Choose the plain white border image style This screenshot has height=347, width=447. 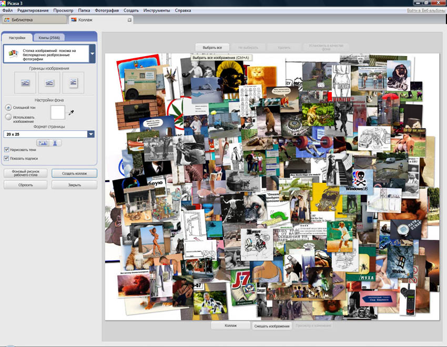tap(49, 82)
